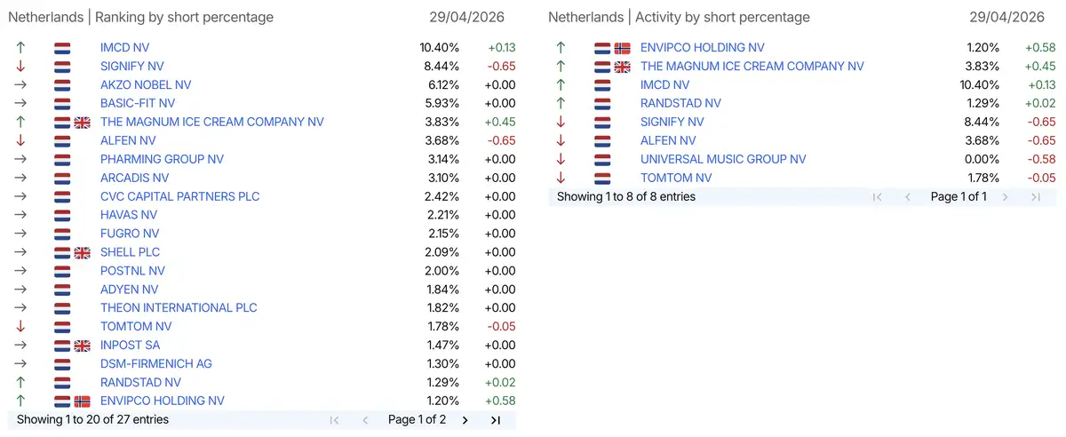The image size is (1066, 437).
Task: Go to next page in Ranking table
Action: pyautogui.click(x=465, y=420)
